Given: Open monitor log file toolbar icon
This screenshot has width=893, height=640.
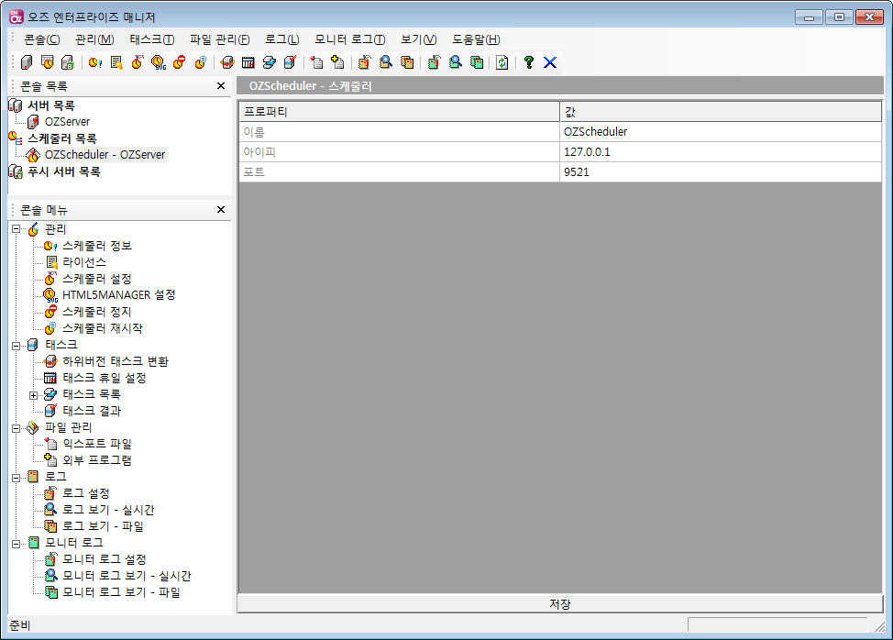Looking at the screenshot, I should (476, 62).
